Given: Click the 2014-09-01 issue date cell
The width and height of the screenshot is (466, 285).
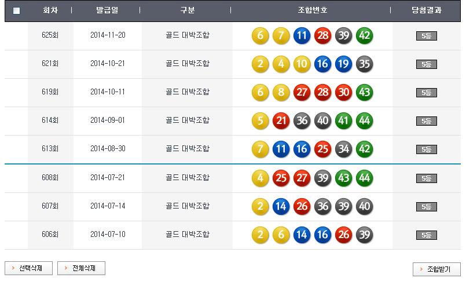Looking at the screenshot, I should [x=108, y=120].
